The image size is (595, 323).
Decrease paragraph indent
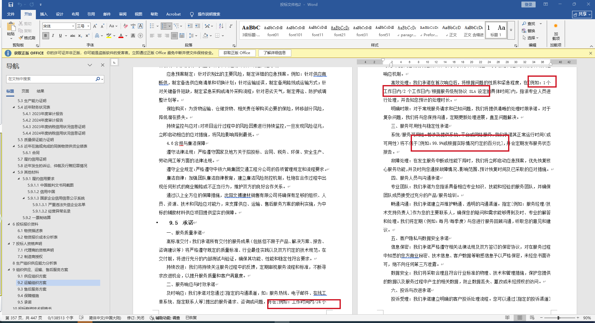(190, 26)
